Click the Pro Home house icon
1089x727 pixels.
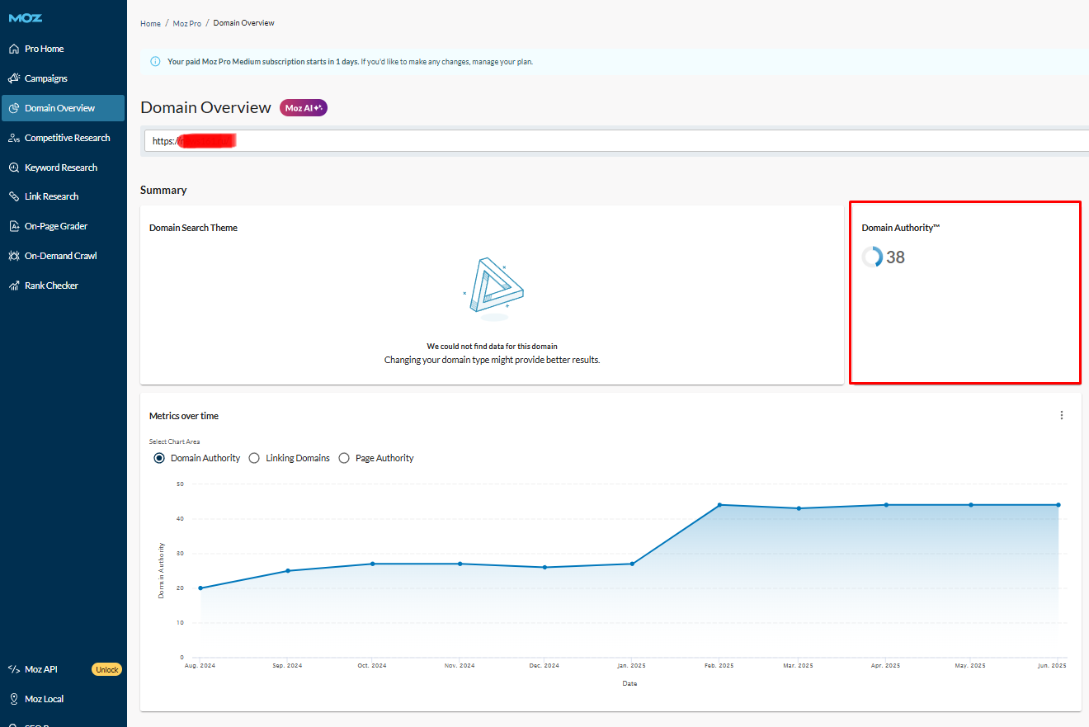tap(14, 49)
